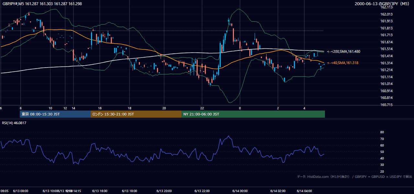Click the 161.514 price axis label
This screenshot has height=194, width=414.
[x=386, y=49]
